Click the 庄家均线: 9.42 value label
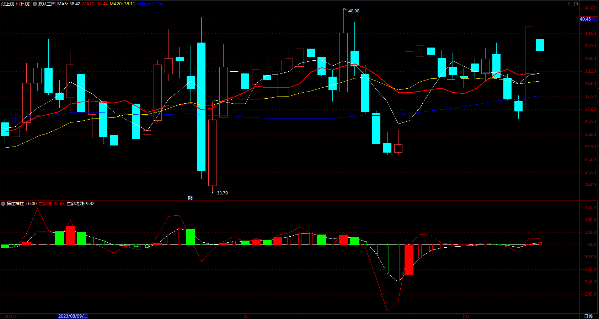Screen dimensions: 599x319 point(81,204)
